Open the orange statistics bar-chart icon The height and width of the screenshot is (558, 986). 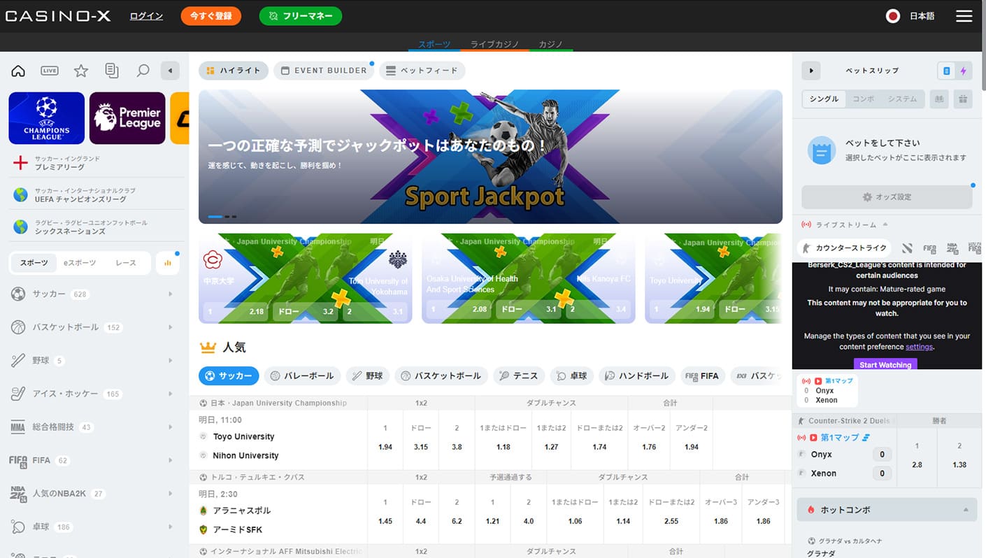point(168,263)
